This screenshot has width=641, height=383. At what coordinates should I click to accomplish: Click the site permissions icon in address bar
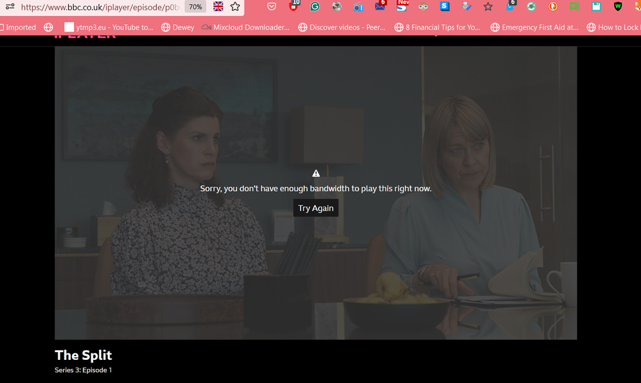(10, 6)
